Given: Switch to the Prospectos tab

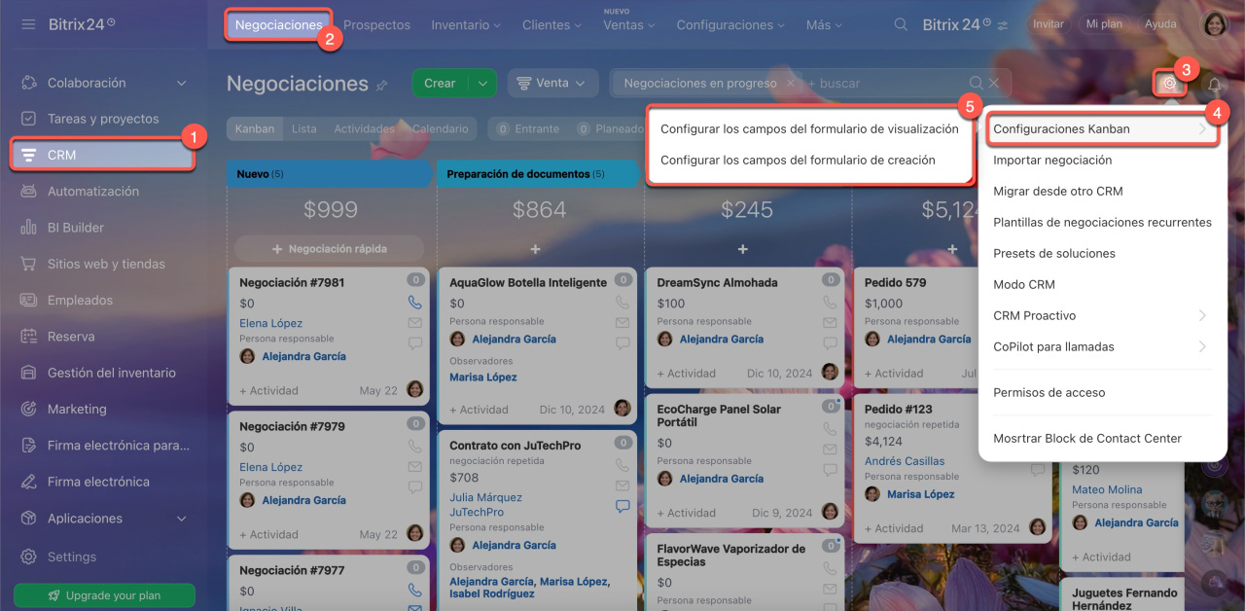Looking at the screenshot, I should [376, 25].
